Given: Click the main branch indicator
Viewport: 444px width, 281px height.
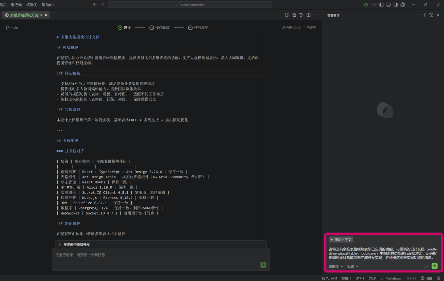Looking at the screenshot, I should (x=12, y=27).
